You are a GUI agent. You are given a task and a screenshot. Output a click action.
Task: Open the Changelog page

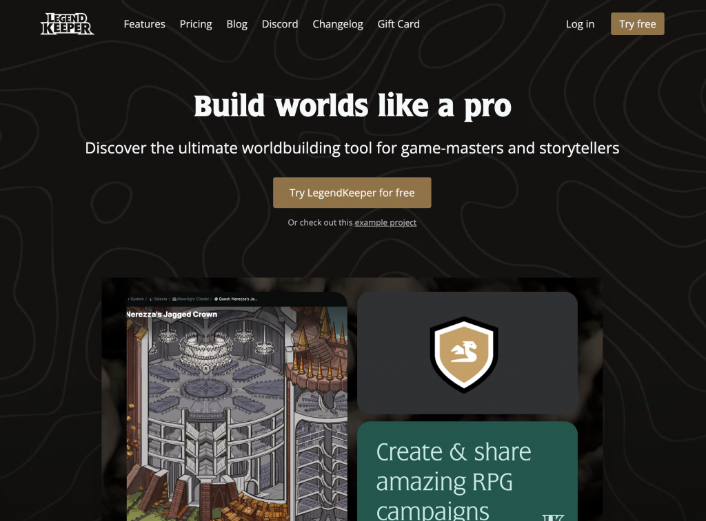(338, 24)
